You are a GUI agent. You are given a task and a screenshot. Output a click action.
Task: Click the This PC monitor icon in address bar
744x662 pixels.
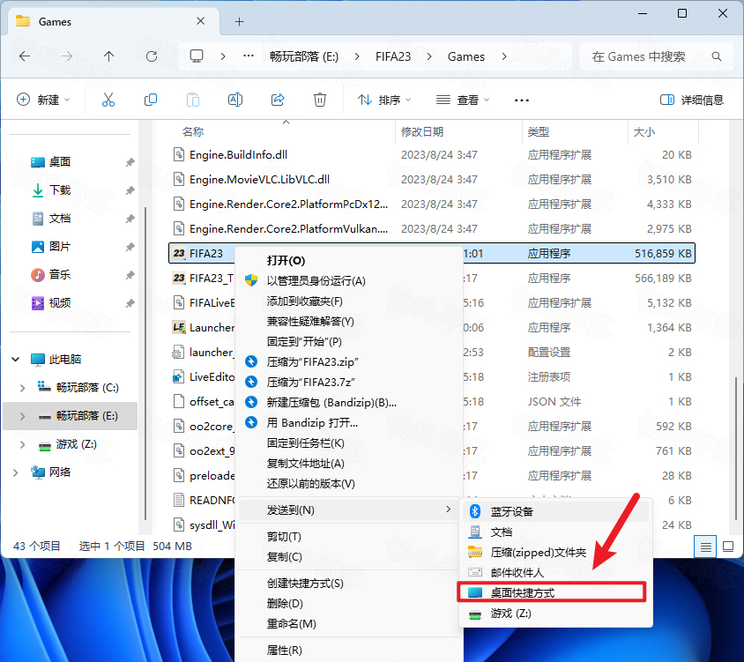pyautogui.click(x=197, y=56)
